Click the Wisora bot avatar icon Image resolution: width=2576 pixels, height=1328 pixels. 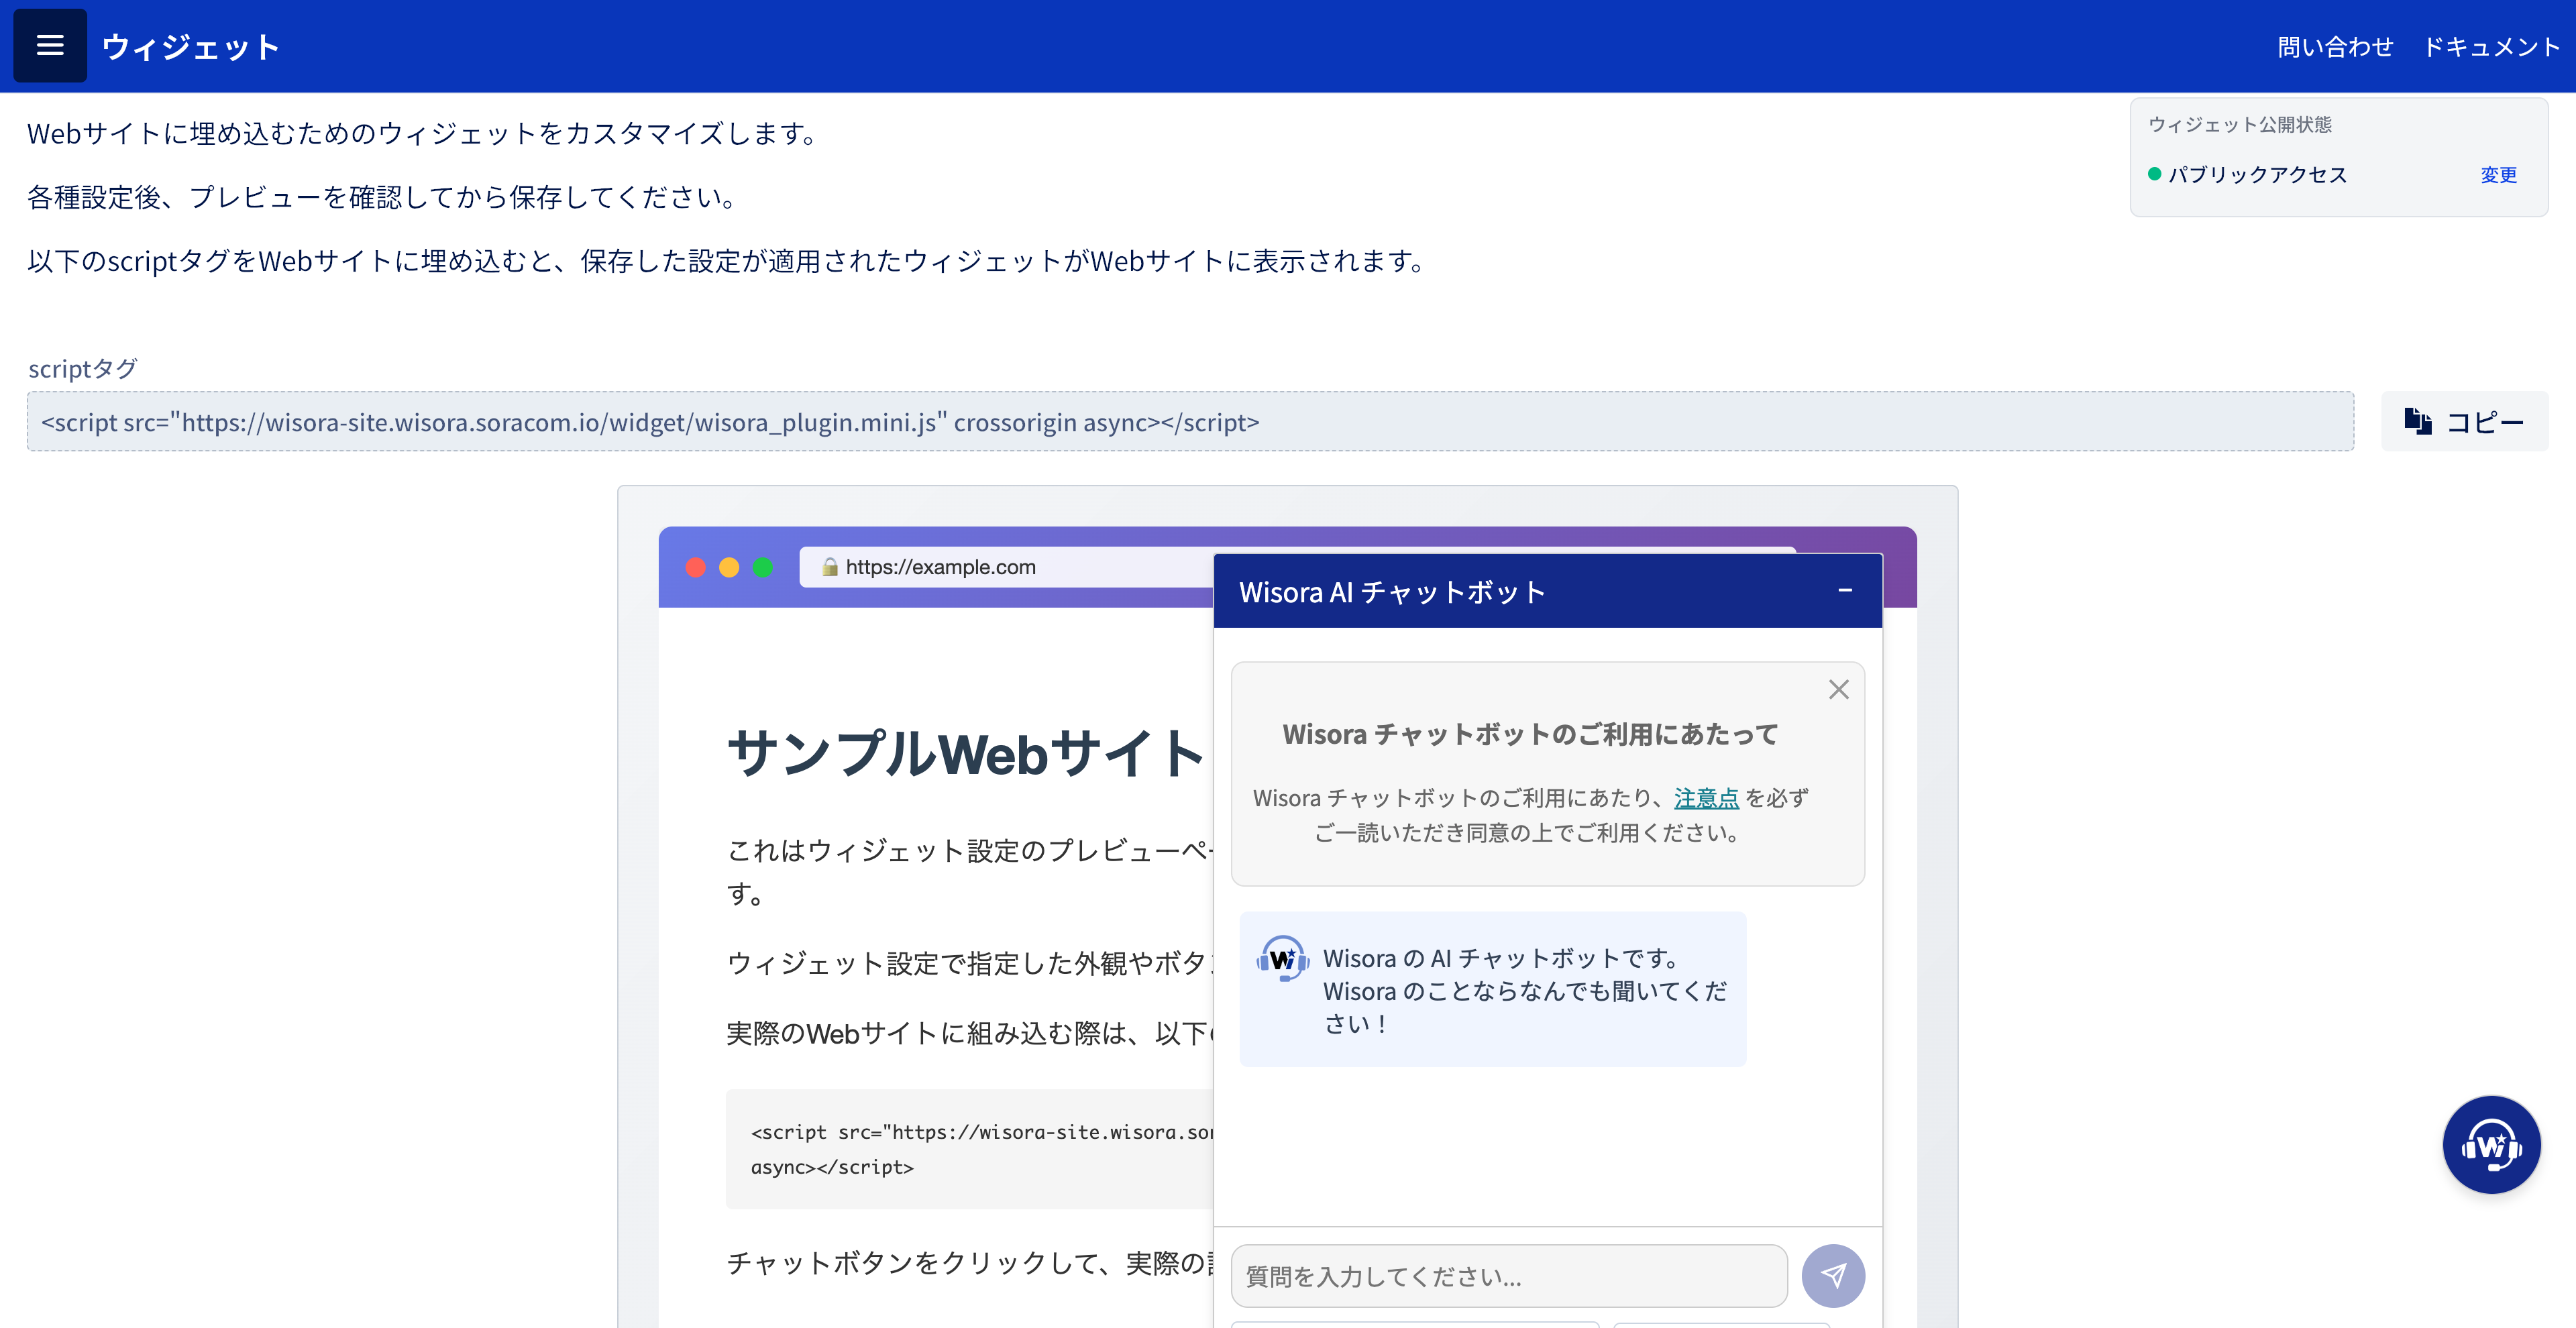tap(1282, 960)
